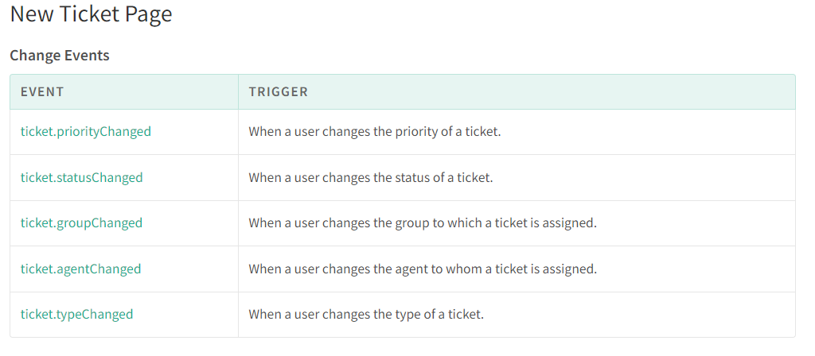Click the word 'priority' in first trigger text

point(414,133)
